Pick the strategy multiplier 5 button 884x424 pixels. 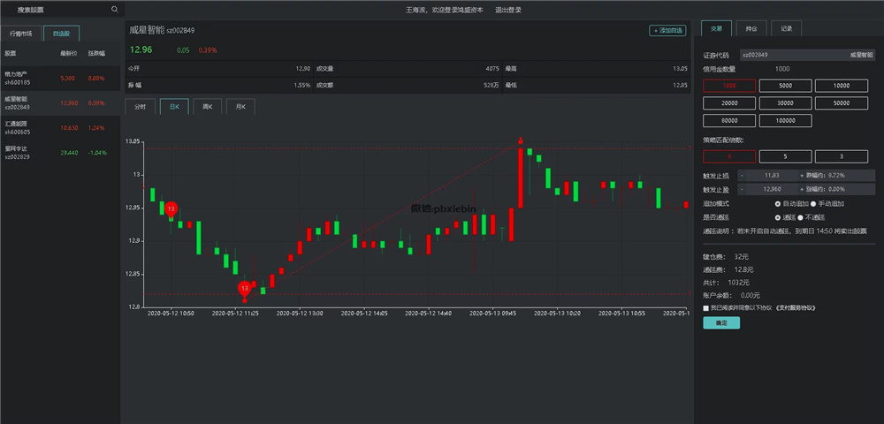click(x=786, y=156)
